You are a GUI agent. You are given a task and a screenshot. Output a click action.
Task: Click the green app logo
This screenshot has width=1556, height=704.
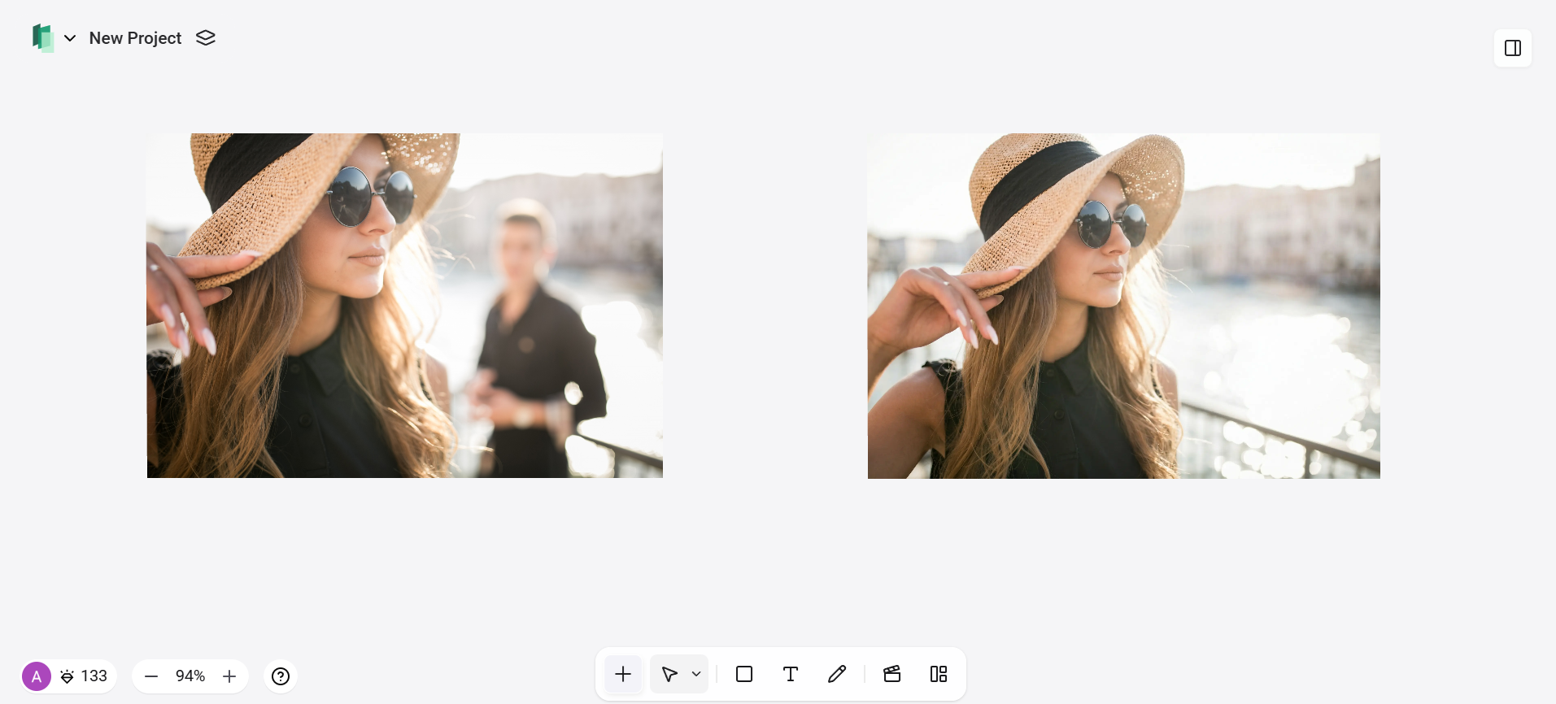coord(42,37)
